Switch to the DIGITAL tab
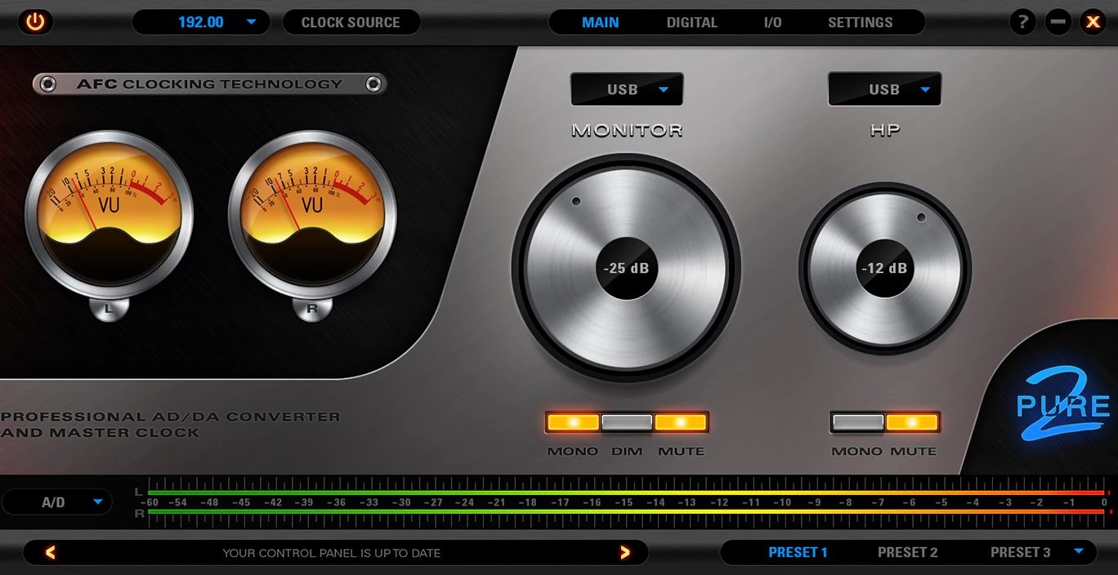The width and height of the screenshot is (1118, 575). [x=691, y=22]
